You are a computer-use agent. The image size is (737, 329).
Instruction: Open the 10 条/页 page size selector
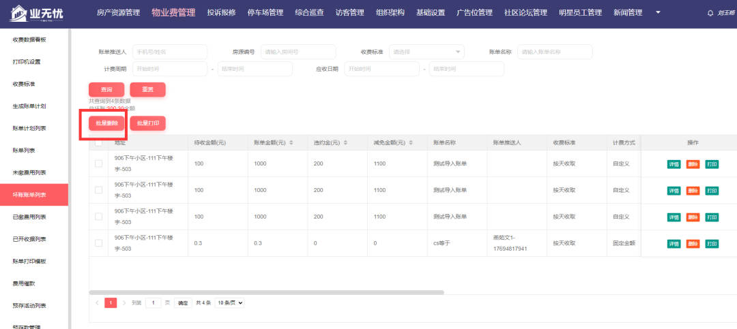[x=230, y=302]
